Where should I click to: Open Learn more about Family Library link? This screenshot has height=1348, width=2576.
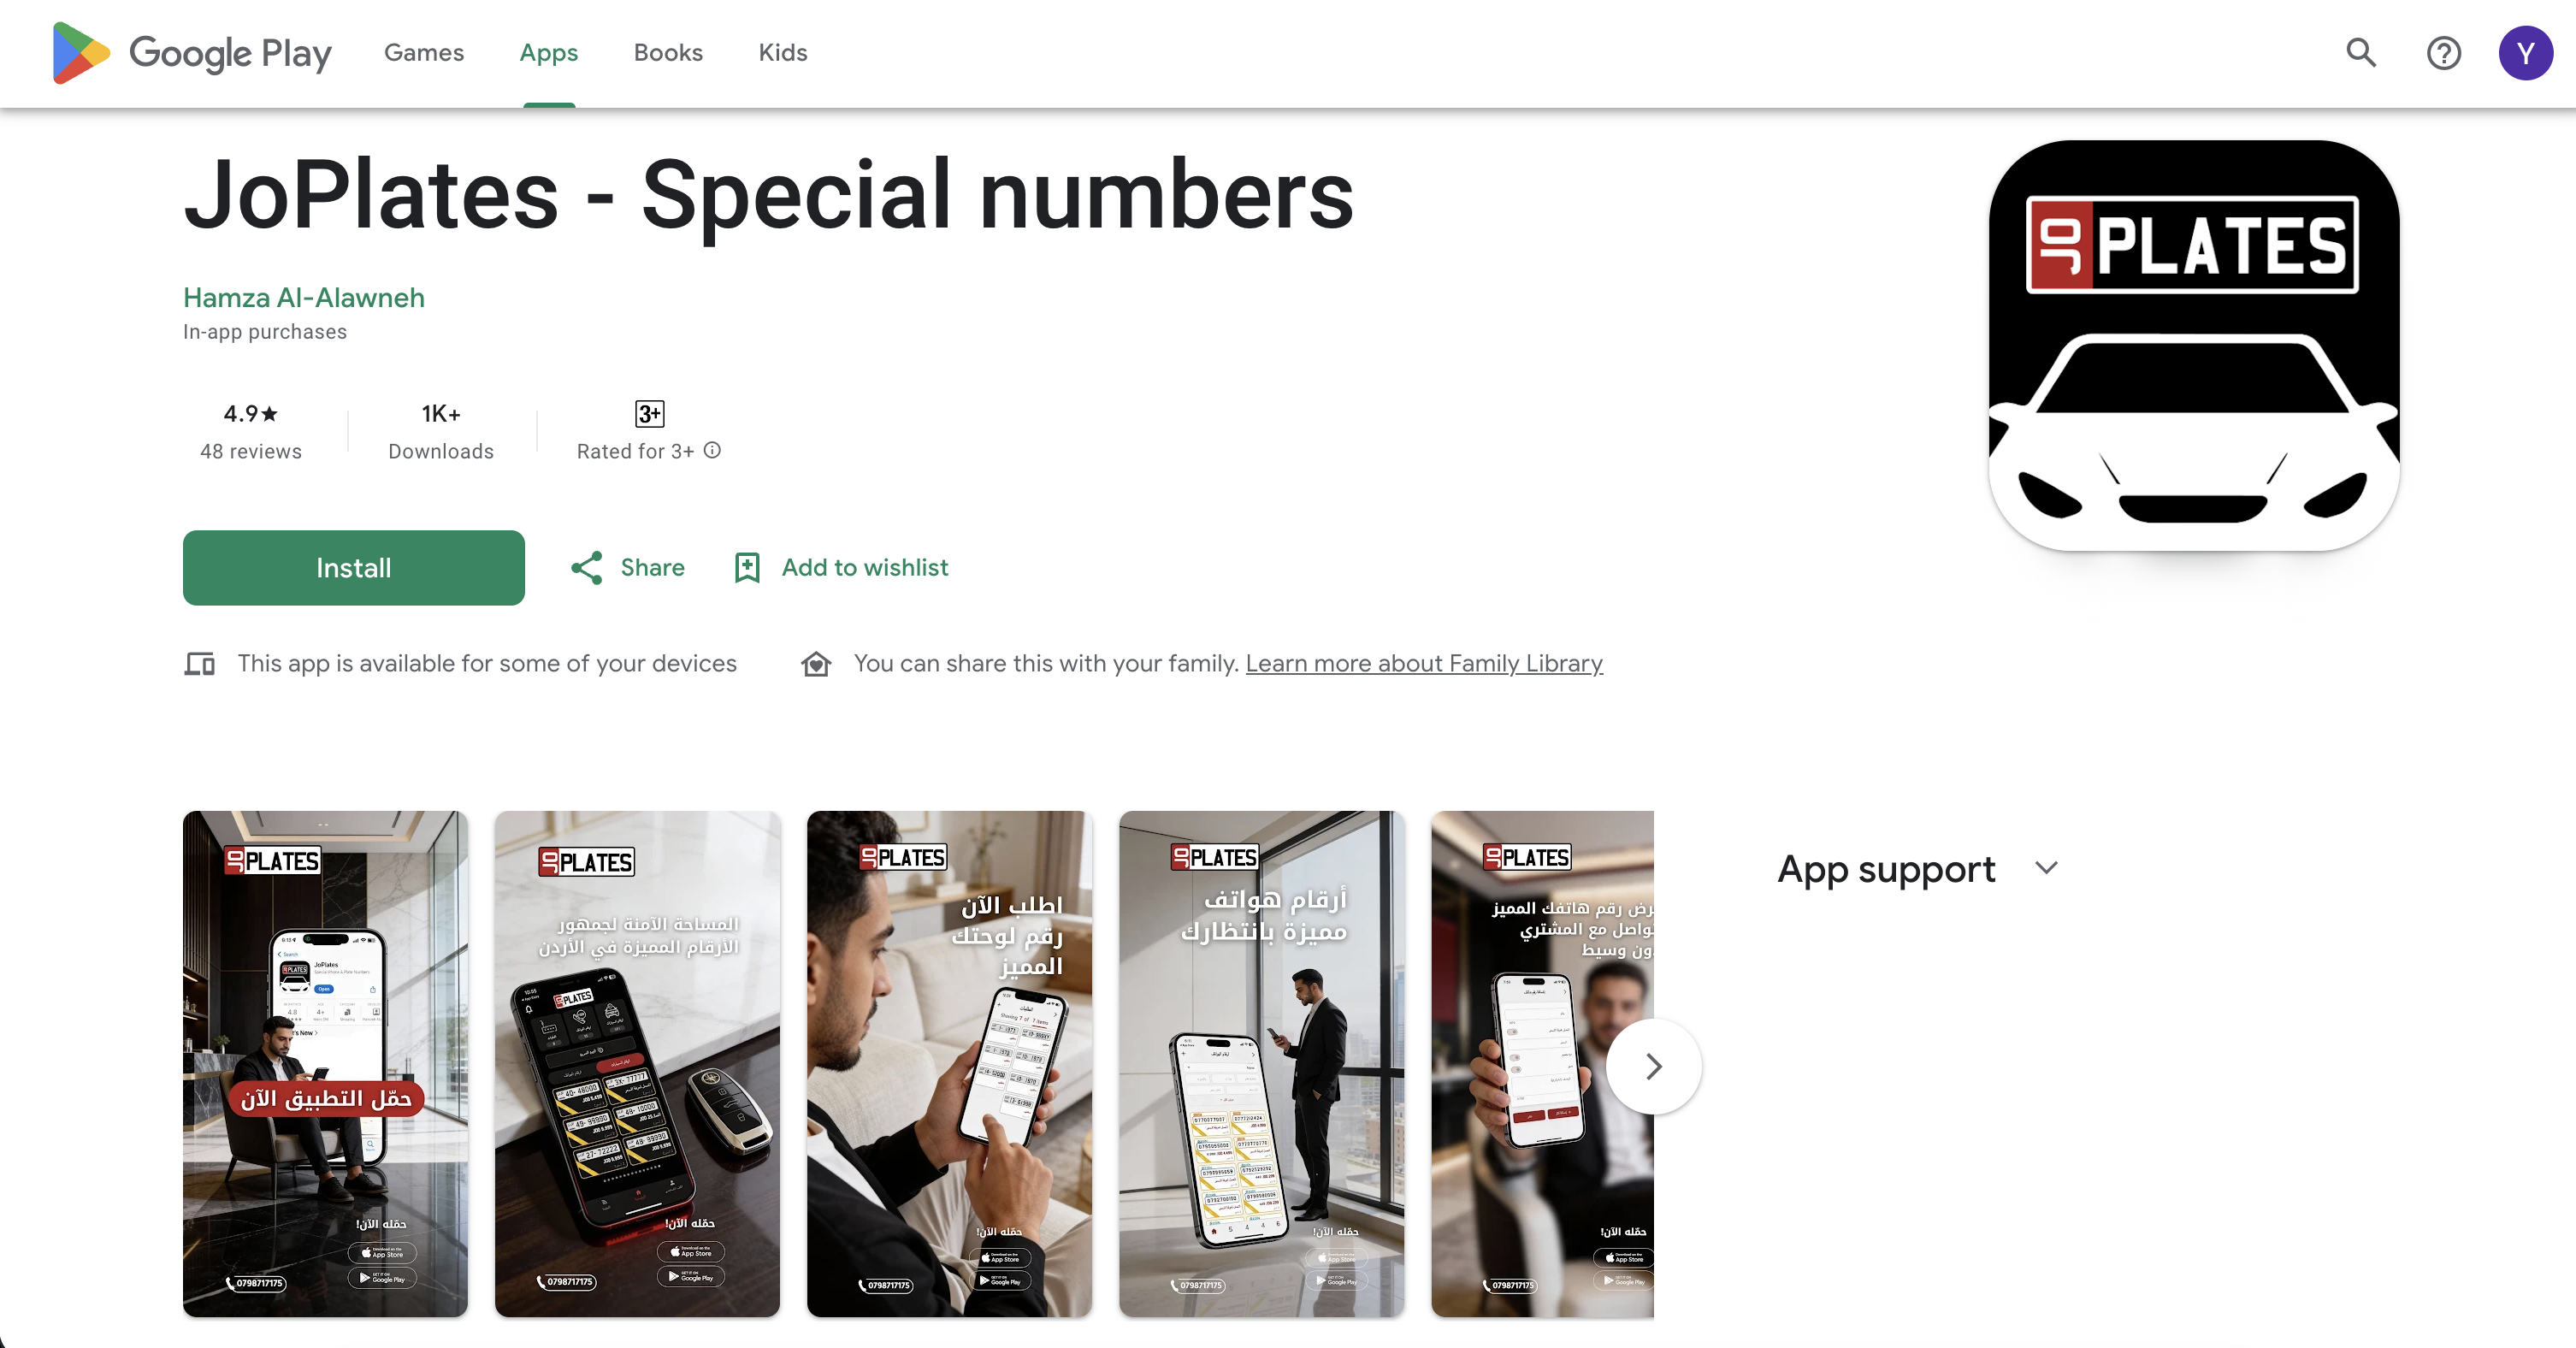tap(1424, 664)
